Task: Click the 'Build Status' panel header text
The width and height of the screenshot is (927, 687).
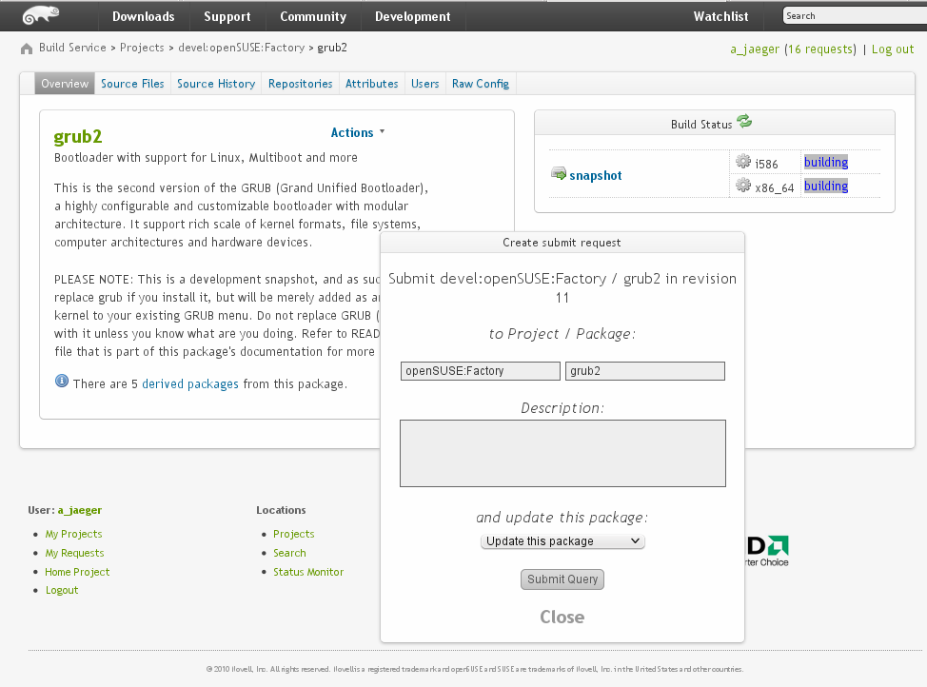Action: tap(701, 124)
